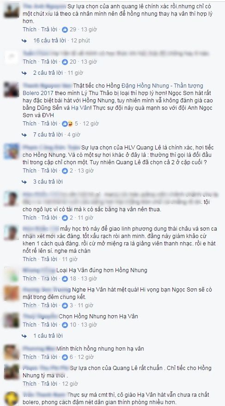
Task: Click the like icon showing 10 reactions
Action: click(65, 325)
